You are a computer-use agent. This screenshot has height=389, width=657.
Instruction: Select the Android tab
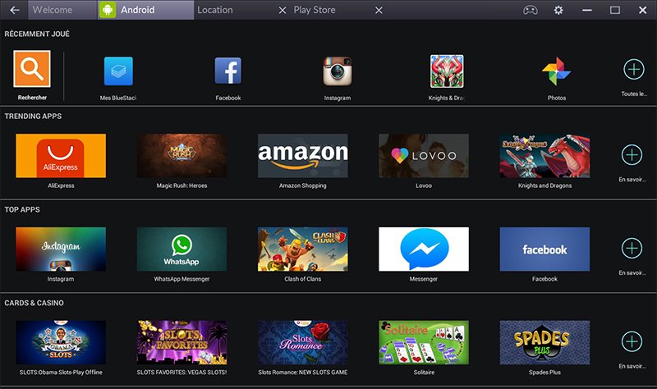(146, 10)
